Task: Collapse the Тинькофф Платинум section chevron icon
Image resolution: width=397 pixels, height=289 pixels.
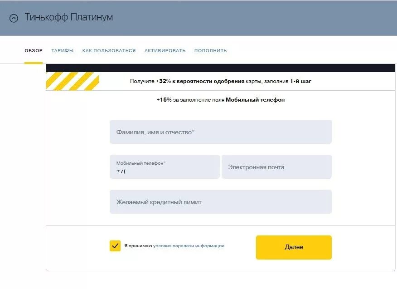Action: [14, 18]
